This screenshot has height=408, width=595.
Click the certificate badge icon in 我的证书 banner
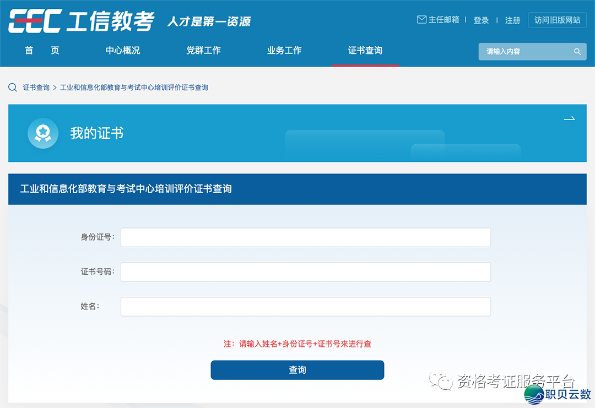(x=43, y=133)
